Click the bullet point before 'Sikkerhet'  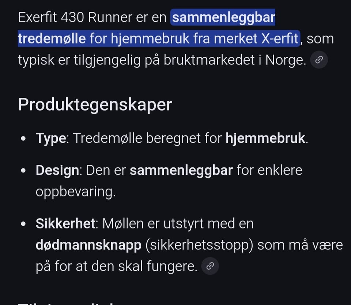pyautogui.click(x=24, y=224)
